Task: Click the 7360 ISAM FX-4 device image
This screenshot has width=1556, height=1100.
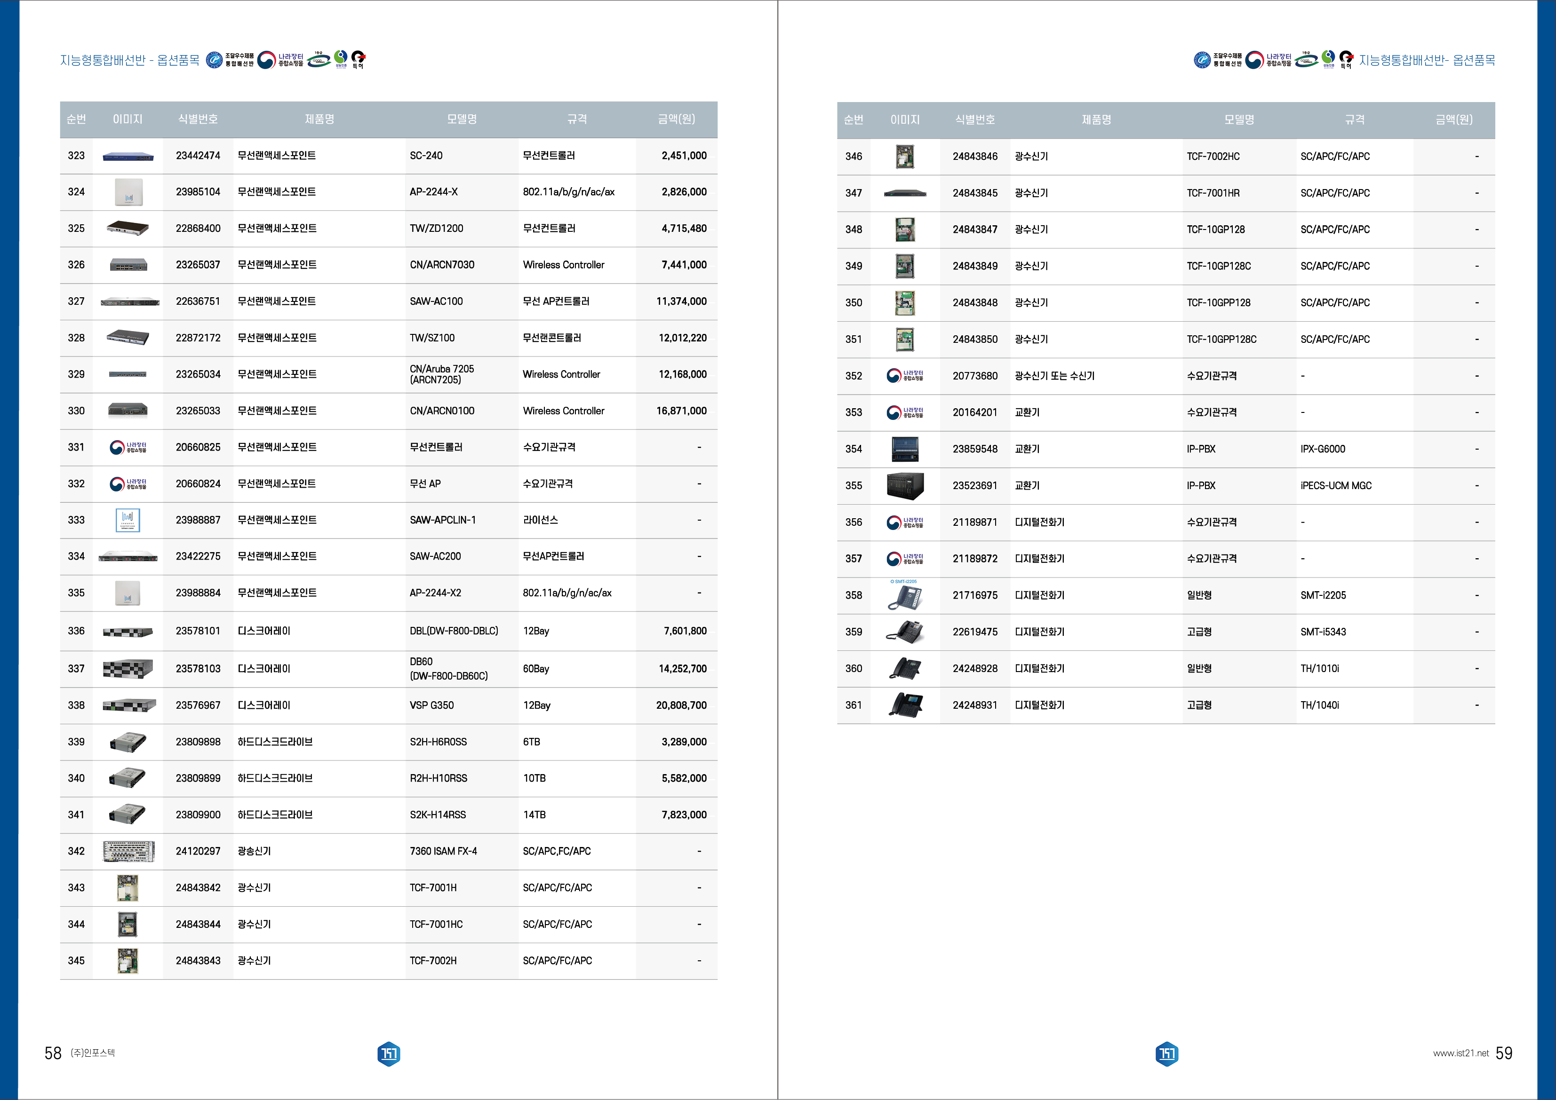Action: 128,851
